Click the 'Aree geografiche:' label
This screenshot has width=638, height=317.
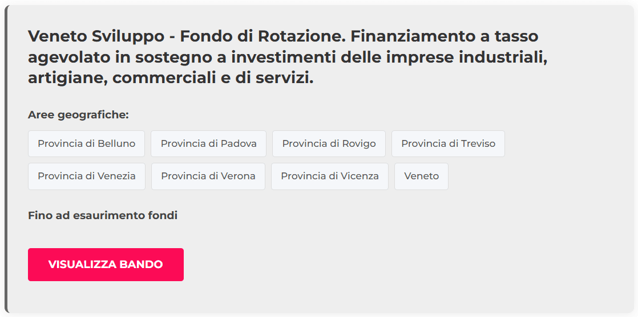click(x=78, y=115)
